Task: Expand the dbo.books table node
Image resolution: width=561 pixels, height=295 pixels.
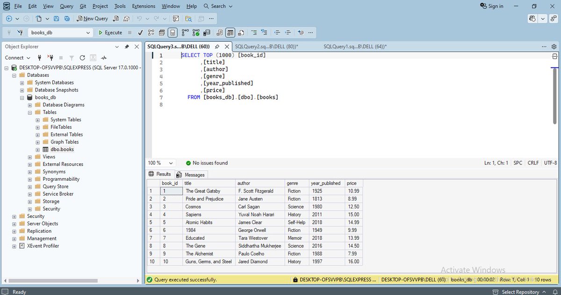Action: [x=38, y=149]
